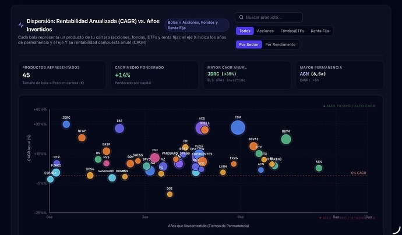Viewport: 402px width, 235px height.
Task: Click the Bolas legend badge
Action: pyautogui.click(x=197, y=25)
